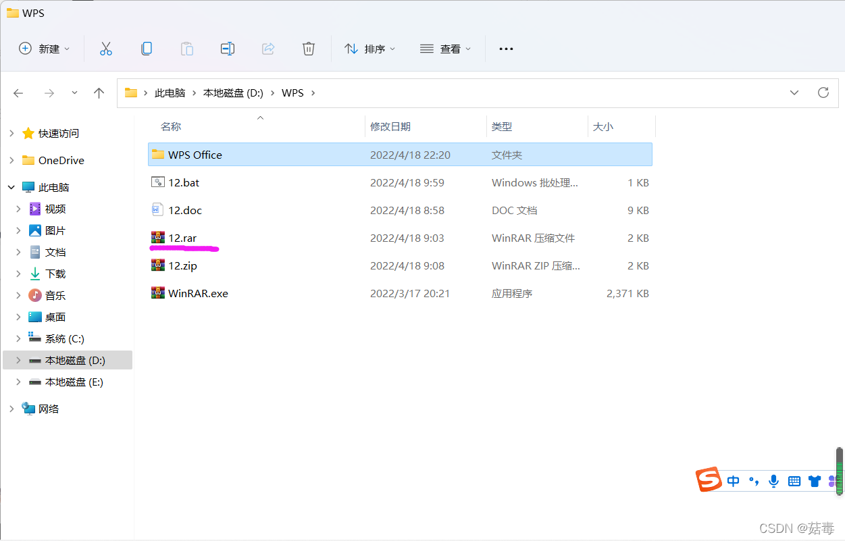Image resolution: width=845 pixels, height=541 pixels.
Task: Click the 2,371 KB size value
Action: [x=628, y=293]
